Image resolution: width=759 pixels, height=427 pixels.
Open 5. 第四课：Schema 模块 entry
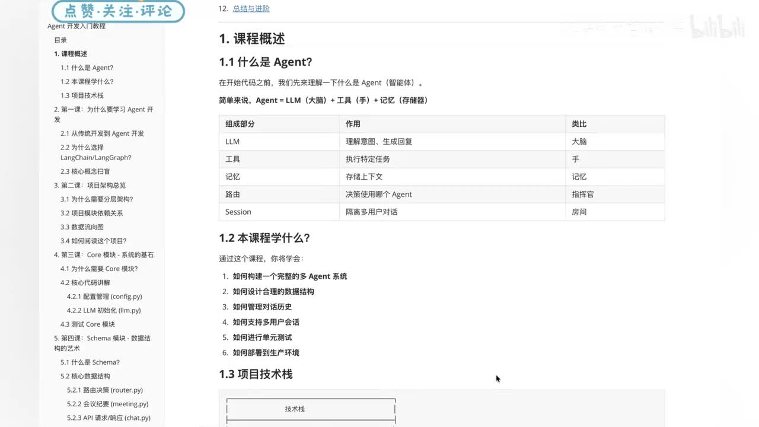[102, 343]
